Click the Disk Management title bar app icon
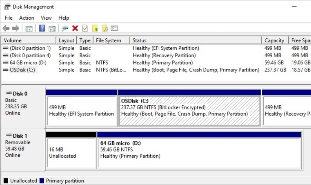The height and width of the screenshot is (185, 311). pos(7,7)
